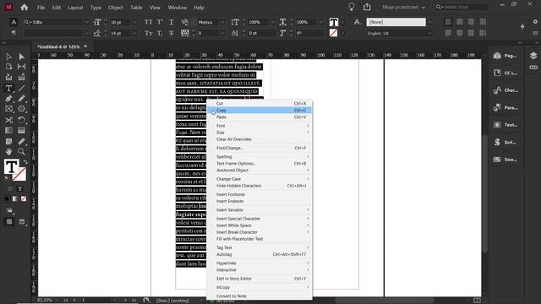
Task: Open the Character Styles panel
Action: (x=505, y=90)
